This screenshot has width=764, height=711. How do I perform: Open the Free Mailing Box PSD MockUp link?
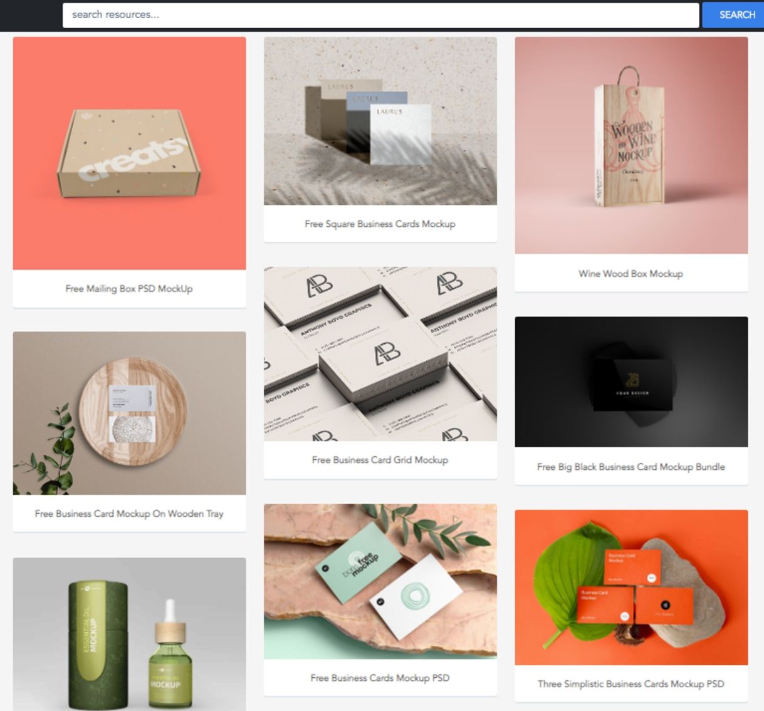point(129,289)
